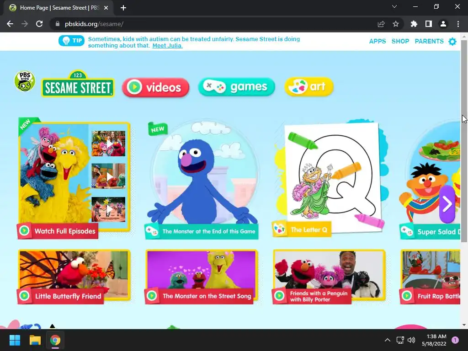Play Little Butterfly Friend video
This screenshot has width=468, height=351.
tap(74, 277)
